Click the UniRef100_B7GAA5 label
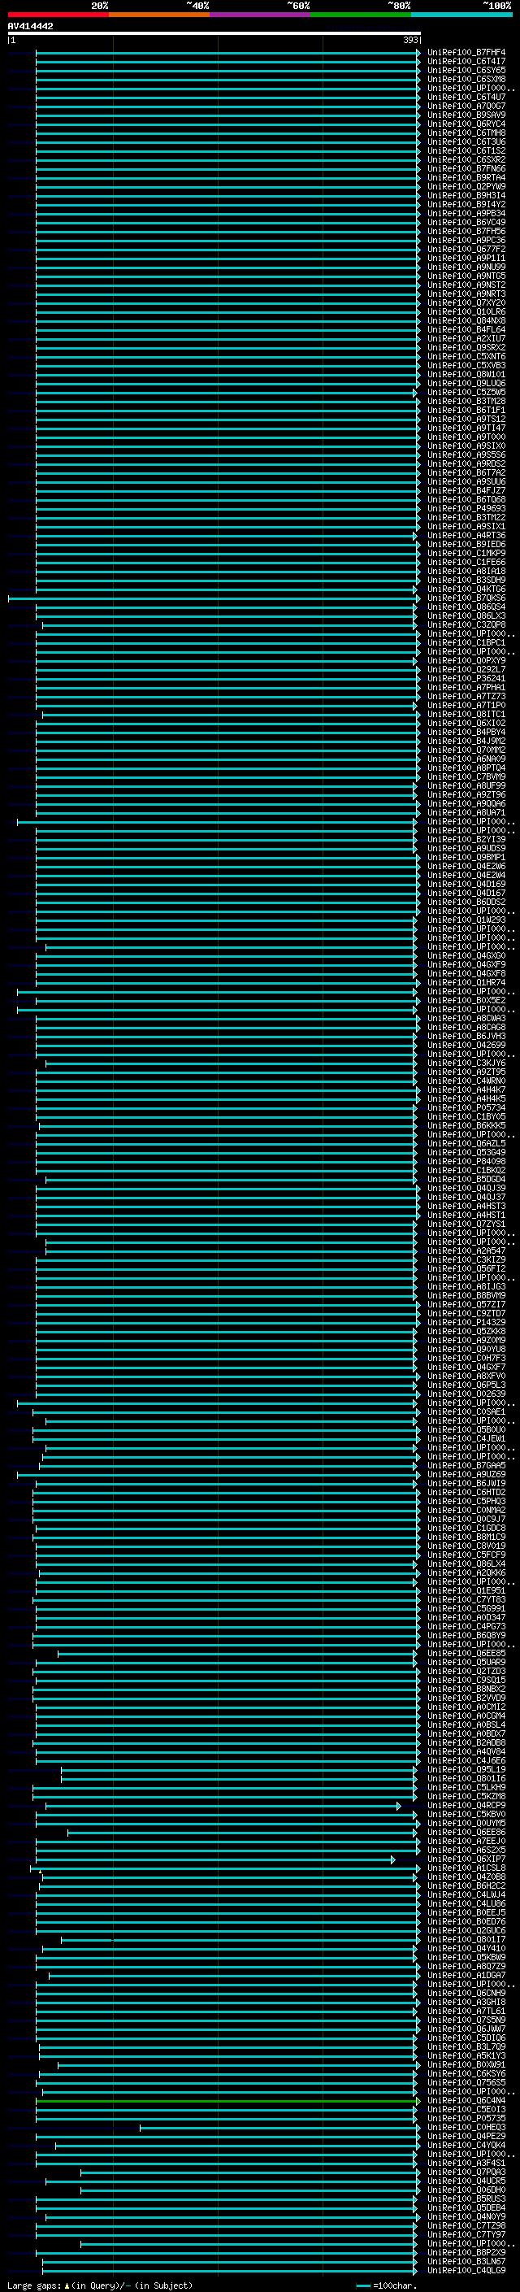This screenshot has height=2292, width=520. [x=466, y=1465]
